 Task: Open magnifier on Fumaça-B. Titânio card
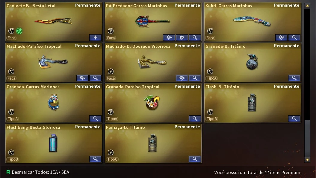pos(195,159)
